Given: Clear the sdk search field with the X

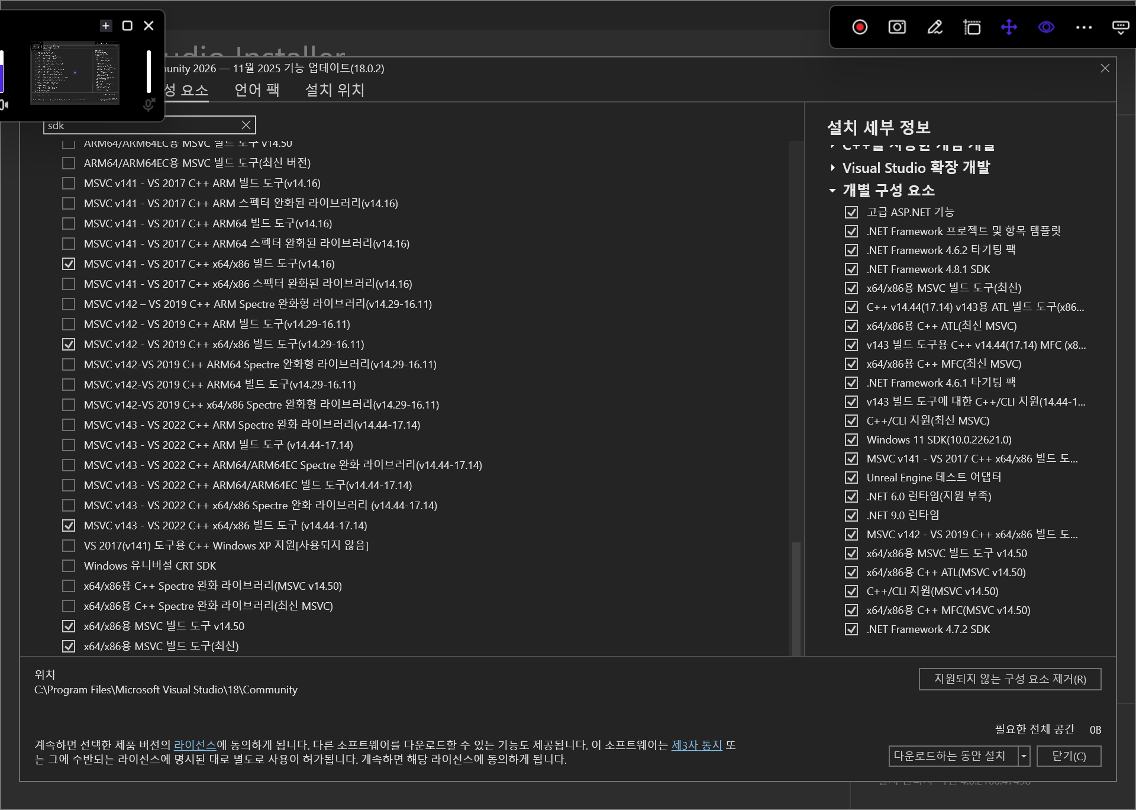Looking at the screenshot, I should (246, 125).
